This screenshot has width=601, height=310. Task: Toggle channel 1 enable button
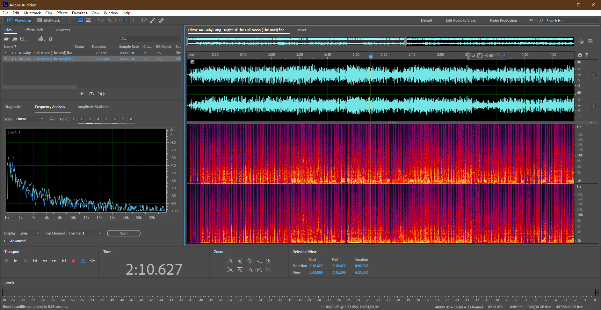[593, 75]
